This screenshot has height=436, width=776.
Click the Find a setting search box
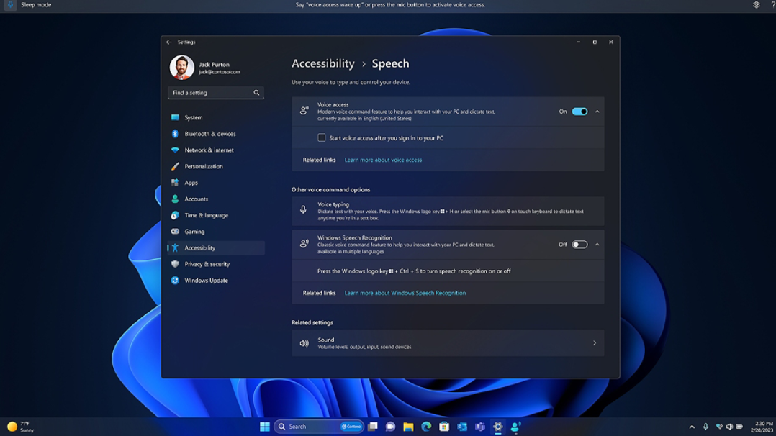pyautogui.click(x=216, y=93)
